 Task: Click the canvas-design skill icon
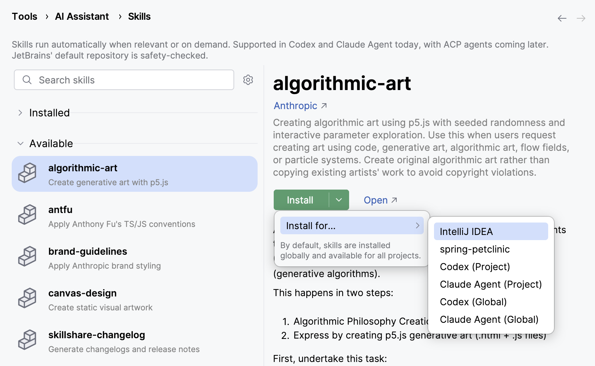point(27,298)
